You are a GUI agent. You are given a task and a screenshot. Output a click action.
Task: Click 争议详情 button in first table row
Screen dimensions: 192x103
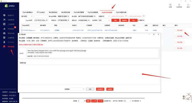180,30
